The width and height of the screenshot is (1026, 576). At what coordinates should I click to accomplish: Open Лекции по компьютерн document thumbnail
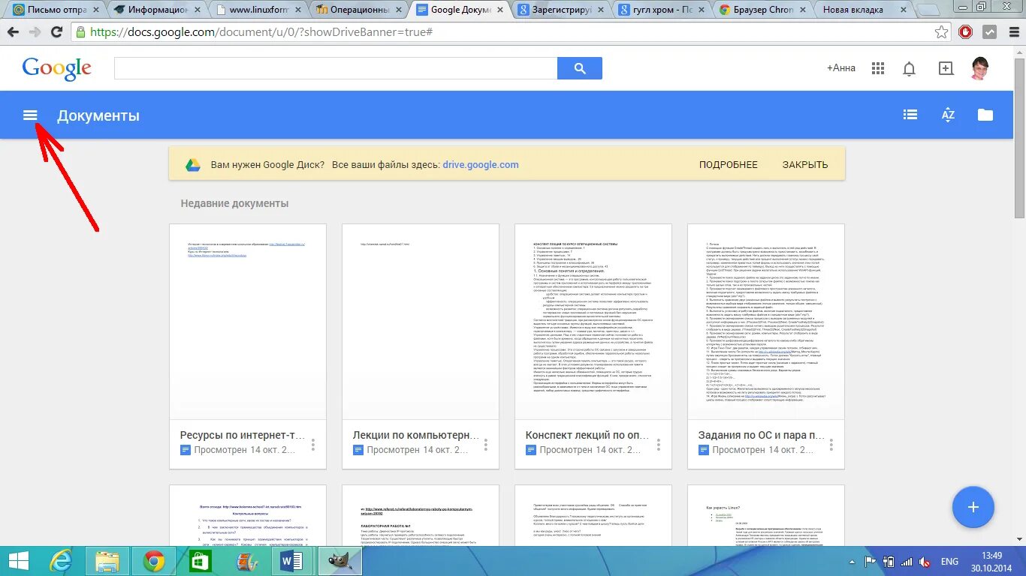421,322
